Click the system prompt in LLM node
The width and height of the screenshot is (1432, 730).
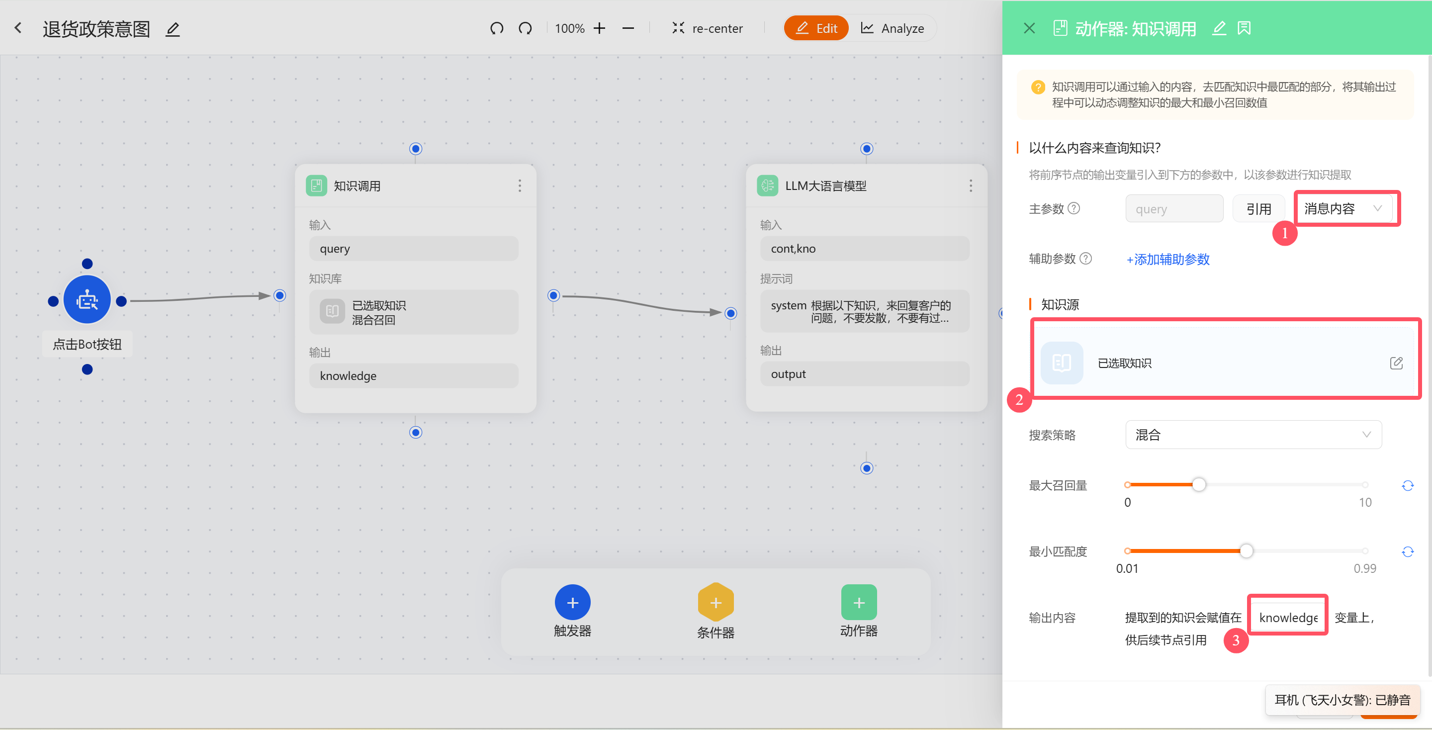tap(865, 311)
